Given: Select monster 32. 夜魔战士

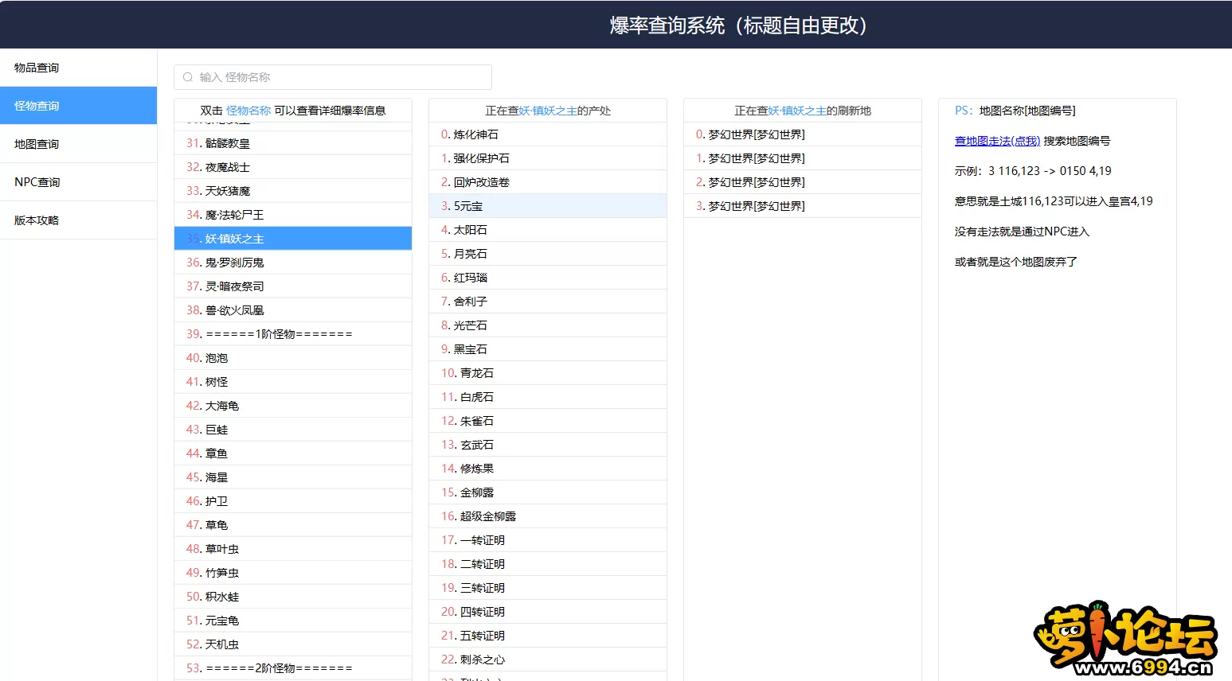Looking at the screenshot, I should click(293, 167).
